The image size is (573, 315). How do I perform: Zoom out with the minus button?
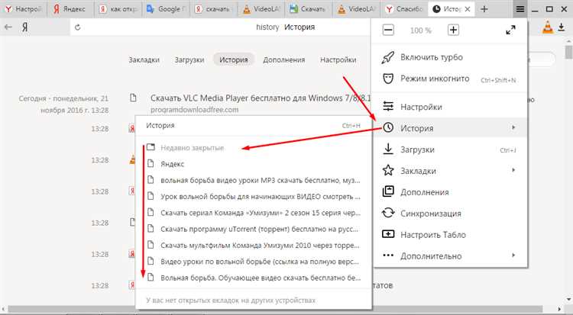[x=388, y=31]
